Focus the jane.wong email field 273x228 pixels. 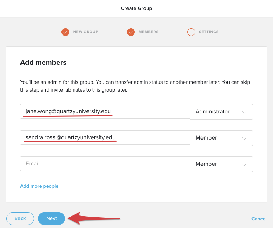click(105, 111)
